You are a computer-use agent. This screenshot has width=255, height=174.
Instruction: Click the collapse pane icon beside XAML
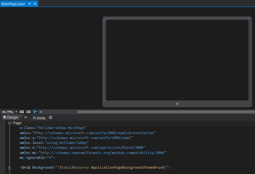(51, 118)
